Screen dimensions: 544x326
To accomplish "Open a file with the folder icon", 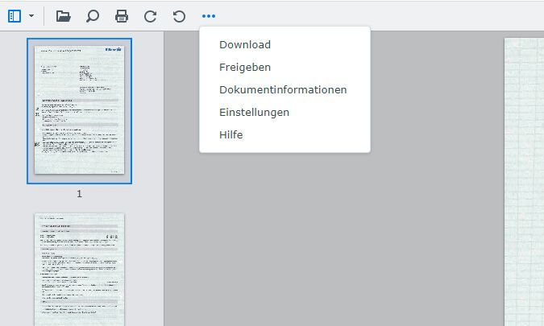I will pyautogui.click(x=64, y=16).
